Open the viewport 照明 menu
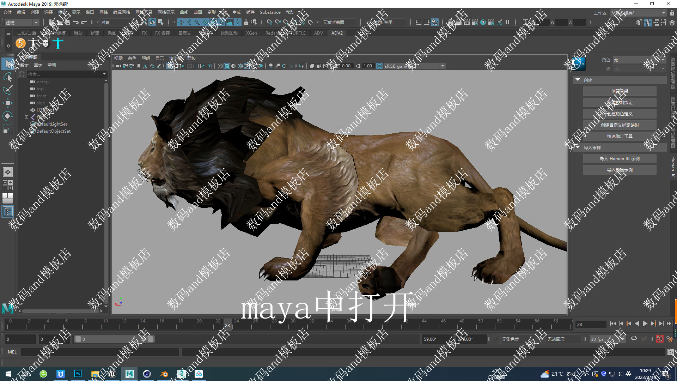 tap(146, 58)
